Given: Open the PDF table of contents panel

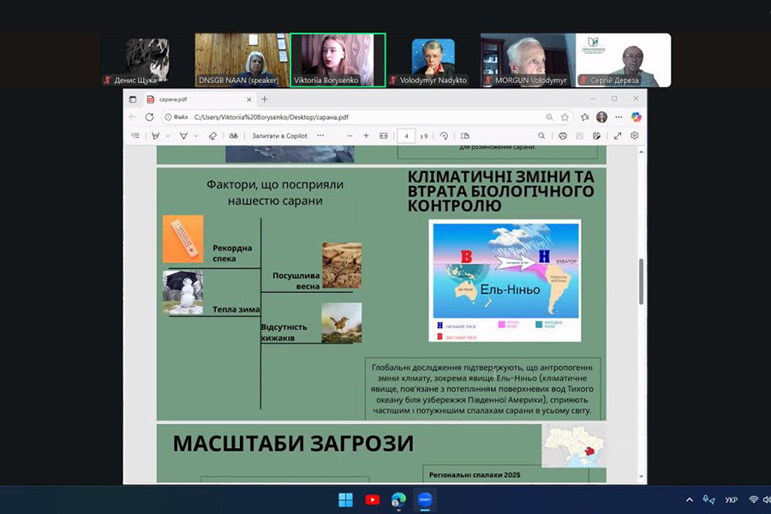Looking at the screenshot, I should tap(135, 135).
